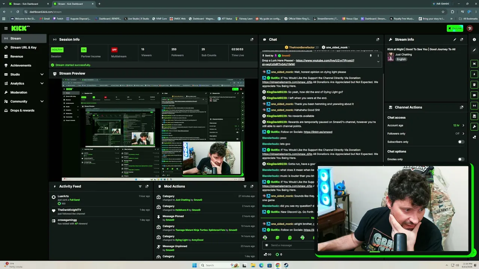Expand the Studio sidebar section
This screenshot has height=269, width=479.
(42, 74)
